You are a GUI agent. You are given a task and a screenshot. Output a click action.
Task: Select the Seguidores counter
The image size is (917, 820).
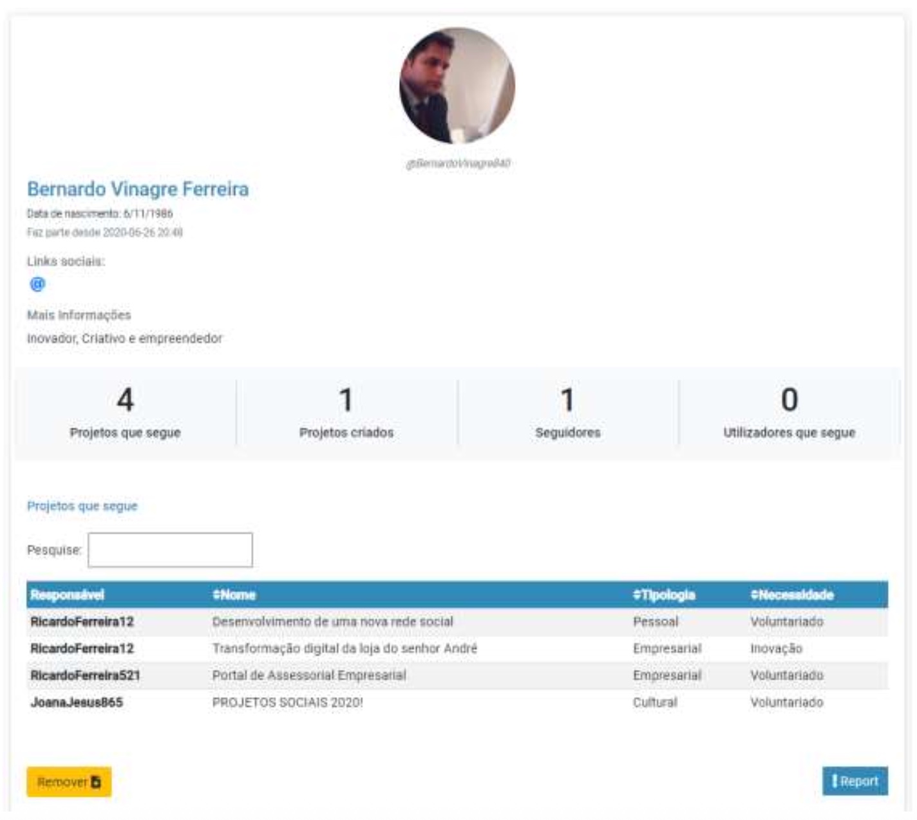(567, 413)
